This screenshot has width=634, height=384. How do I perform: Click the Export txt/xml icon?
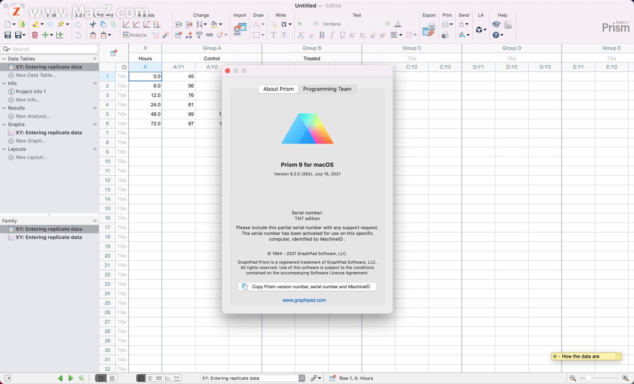[x=429, y=30]
